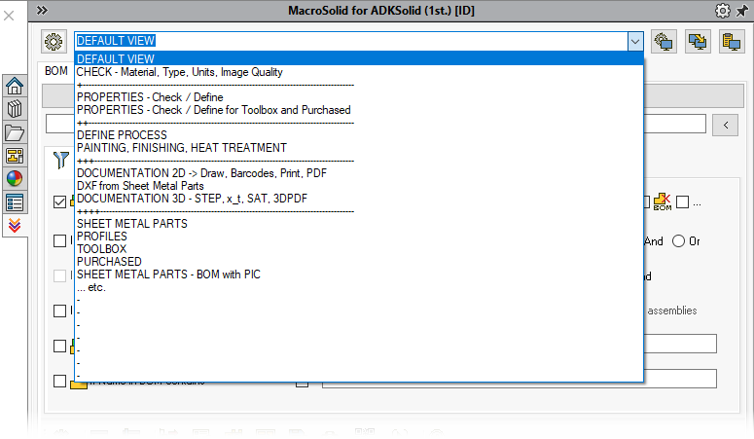Click the red double-chevron sidebar icon
Screen dimensions: 754x439
point(15,225)
